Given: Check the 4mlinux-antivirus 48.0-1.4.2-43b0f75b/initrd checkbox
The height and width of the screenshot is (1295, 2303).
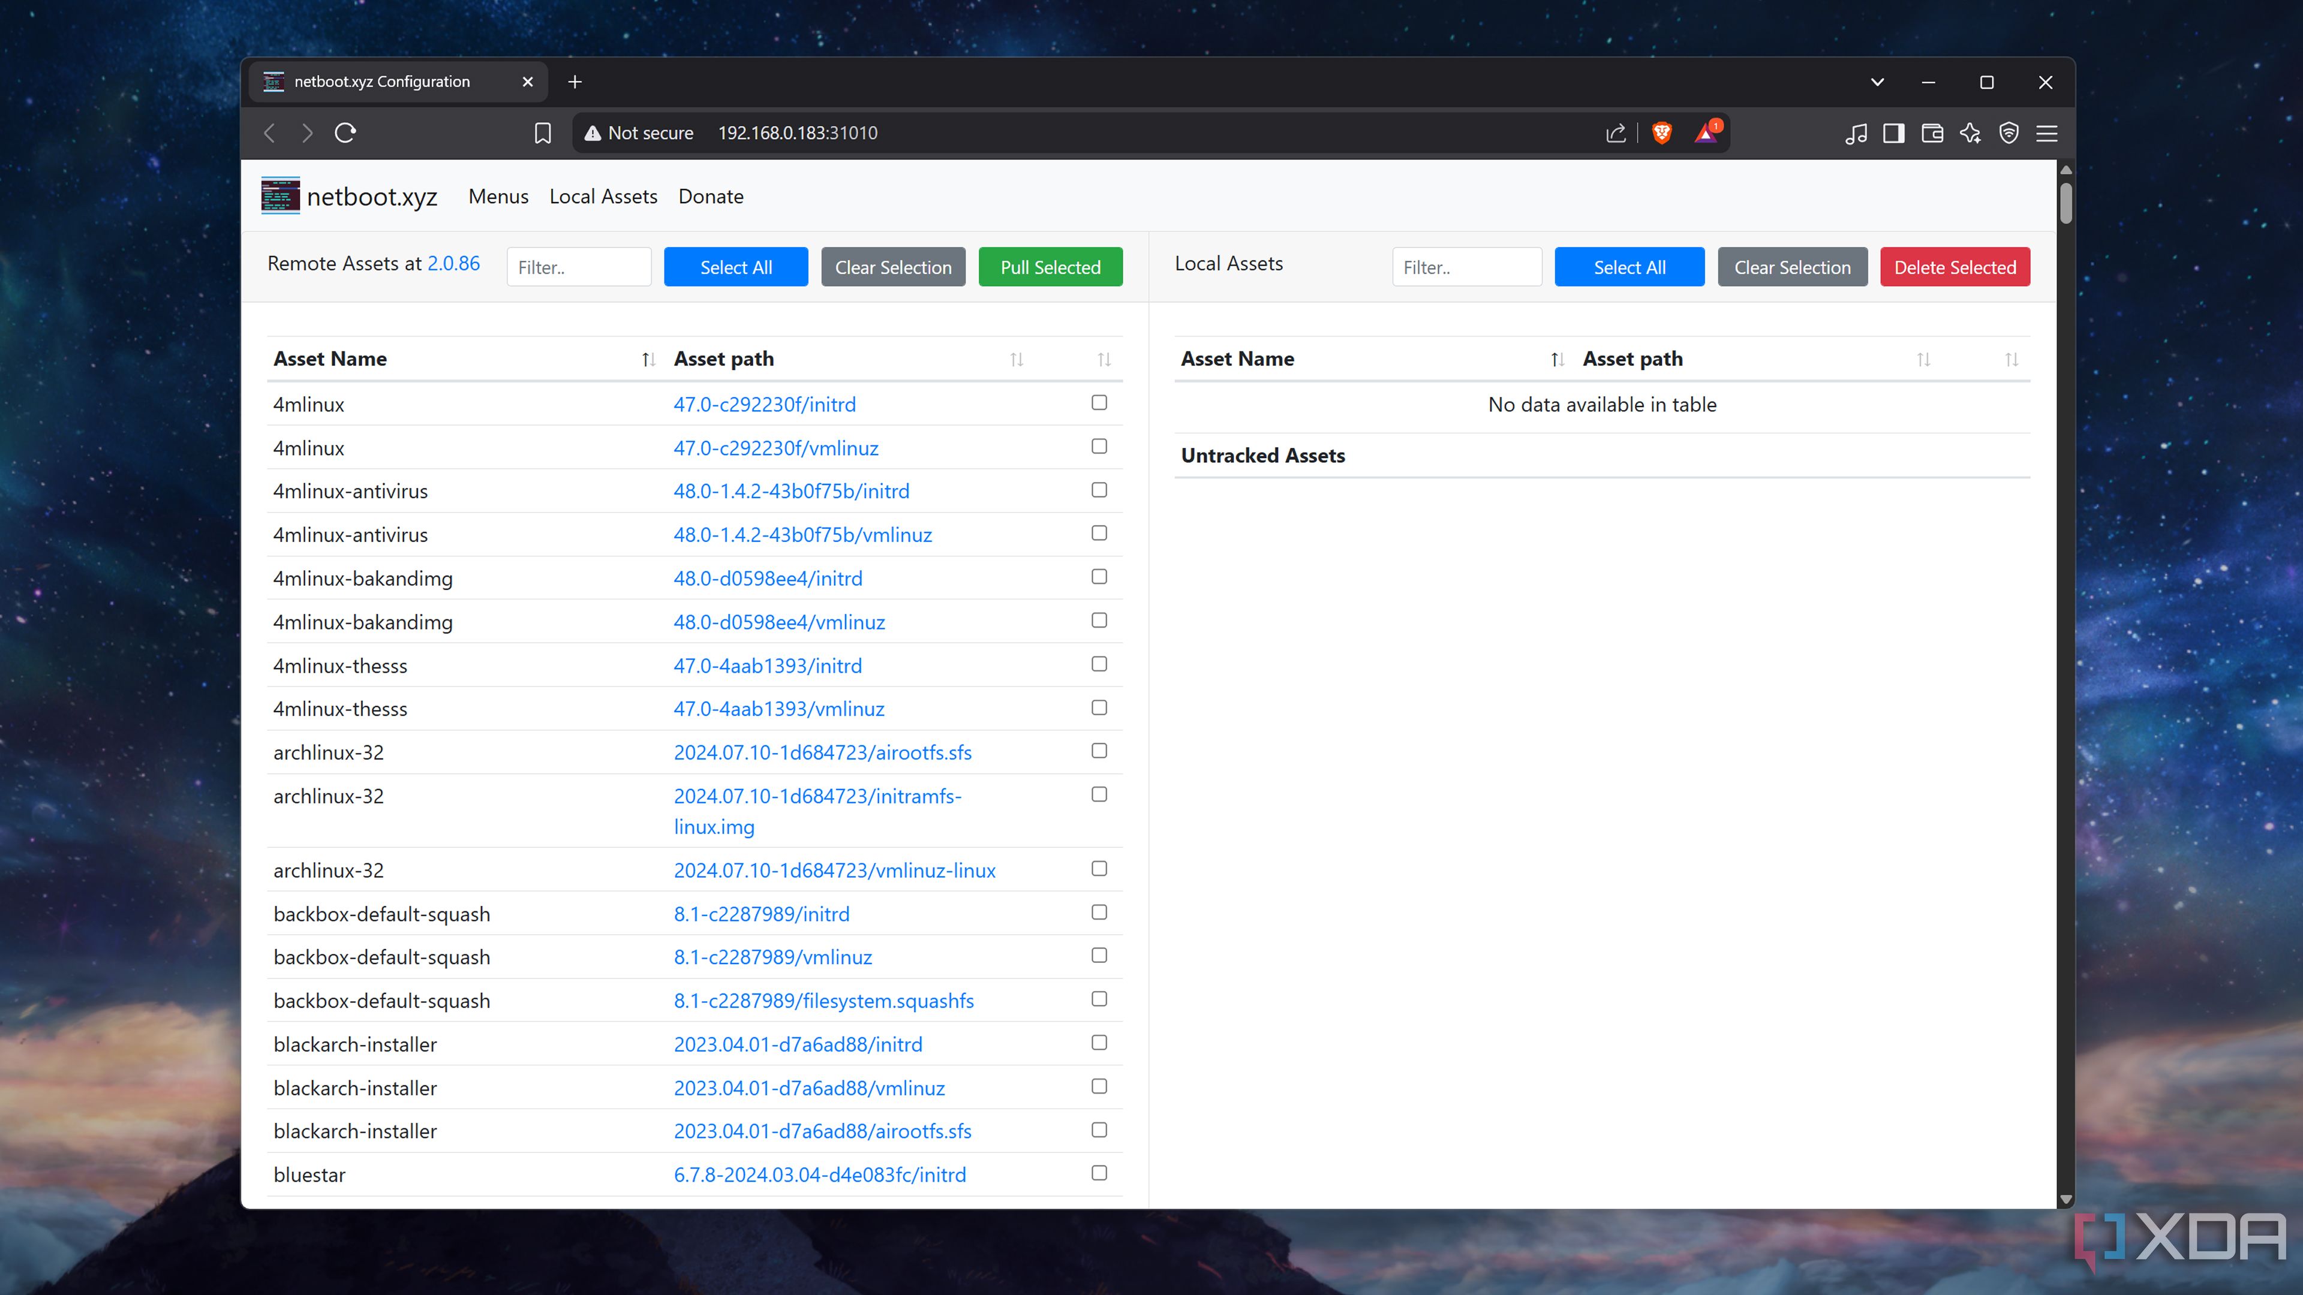Looking at the screenshot, I should [1099, 490].
